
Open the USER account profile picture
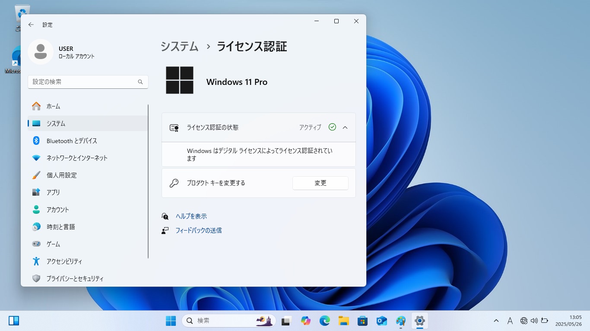click(x=41, y=52)
